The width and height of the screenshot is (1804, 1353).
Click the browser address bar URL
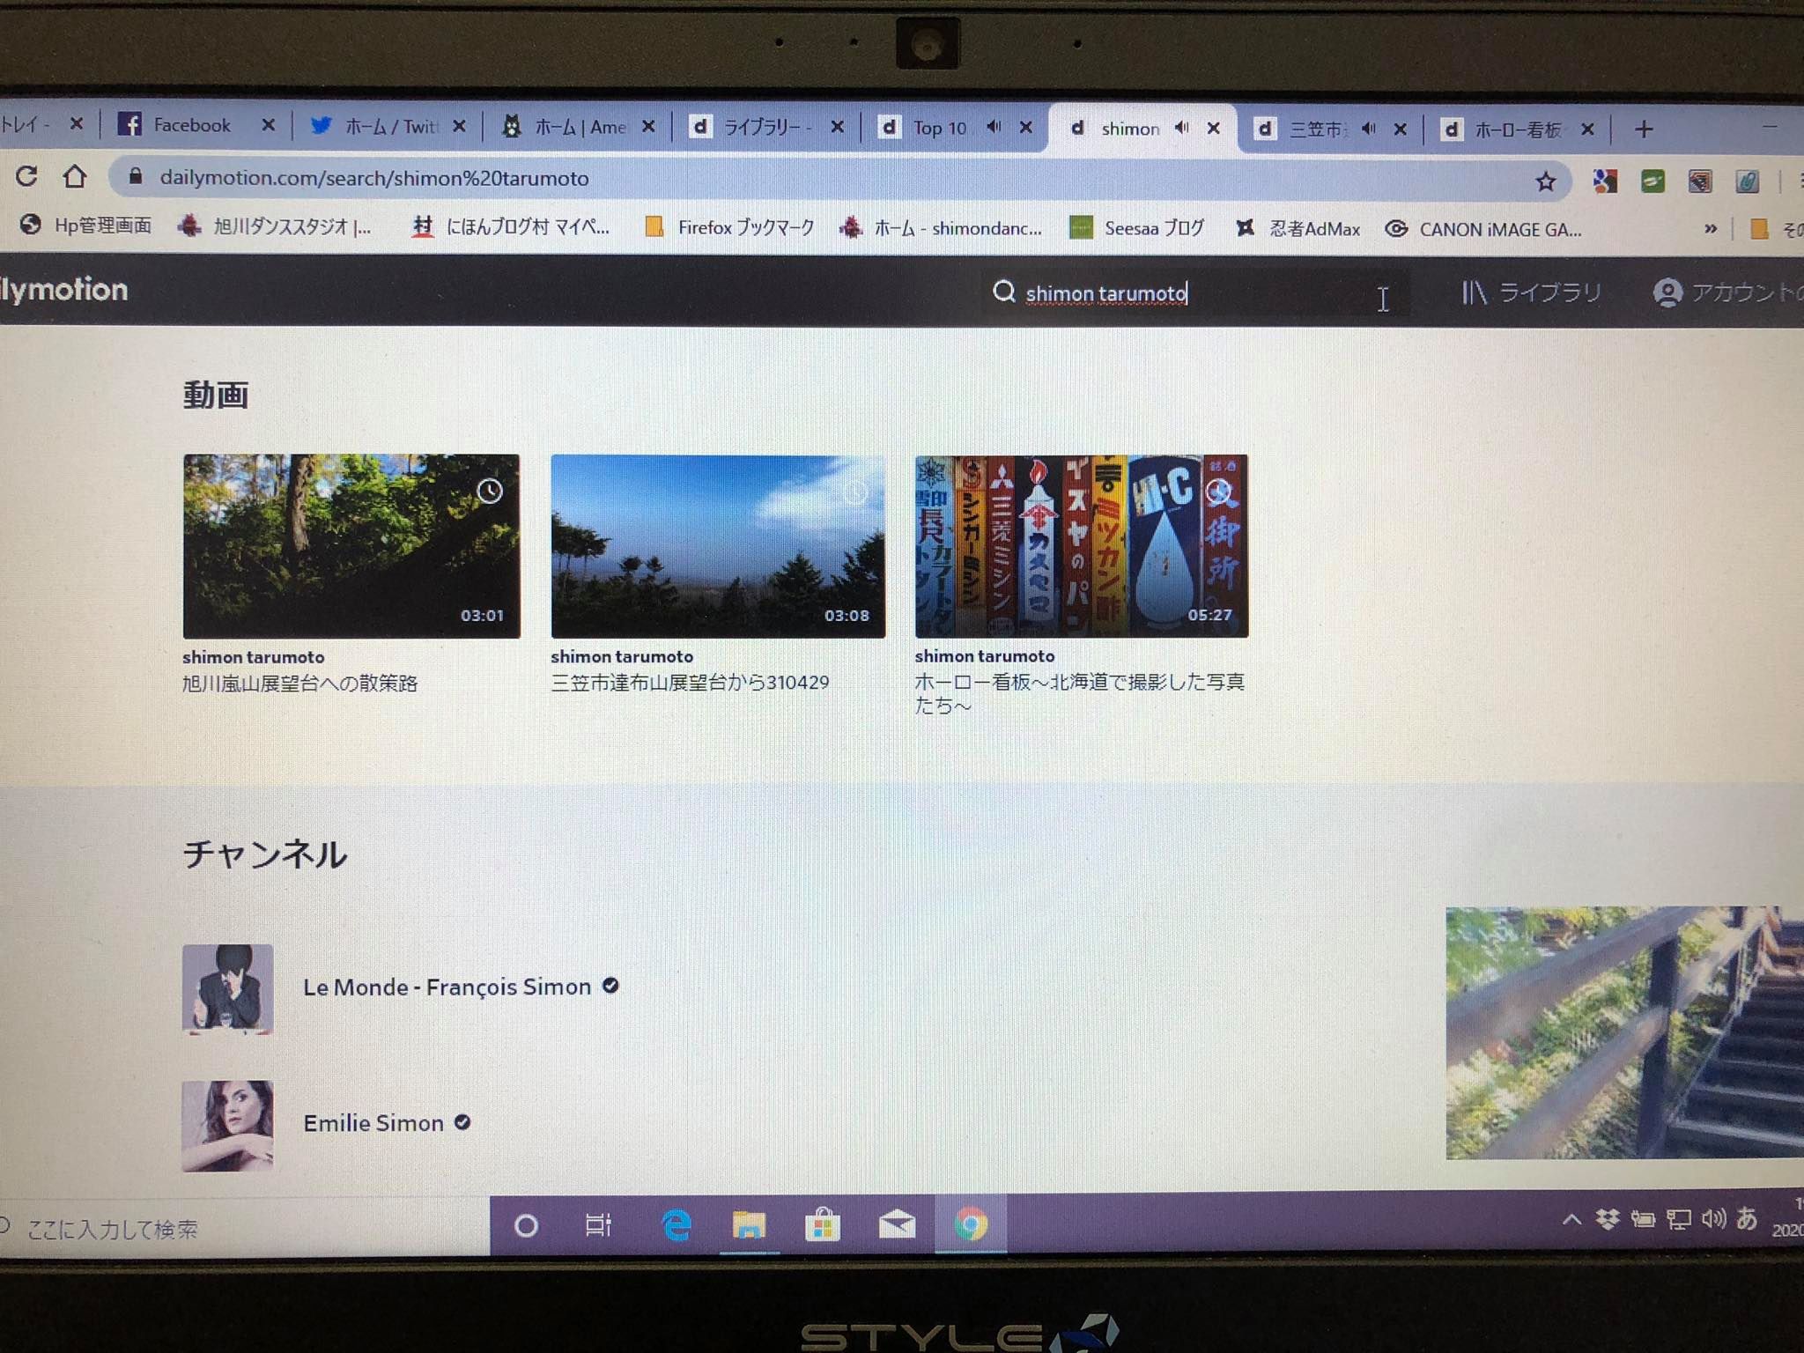[374, 178]
